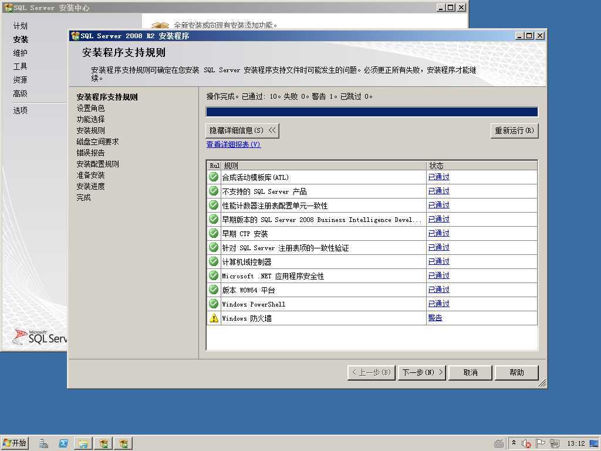Click the Rul column header
This screenshot has width=601, height=451.
214,165
